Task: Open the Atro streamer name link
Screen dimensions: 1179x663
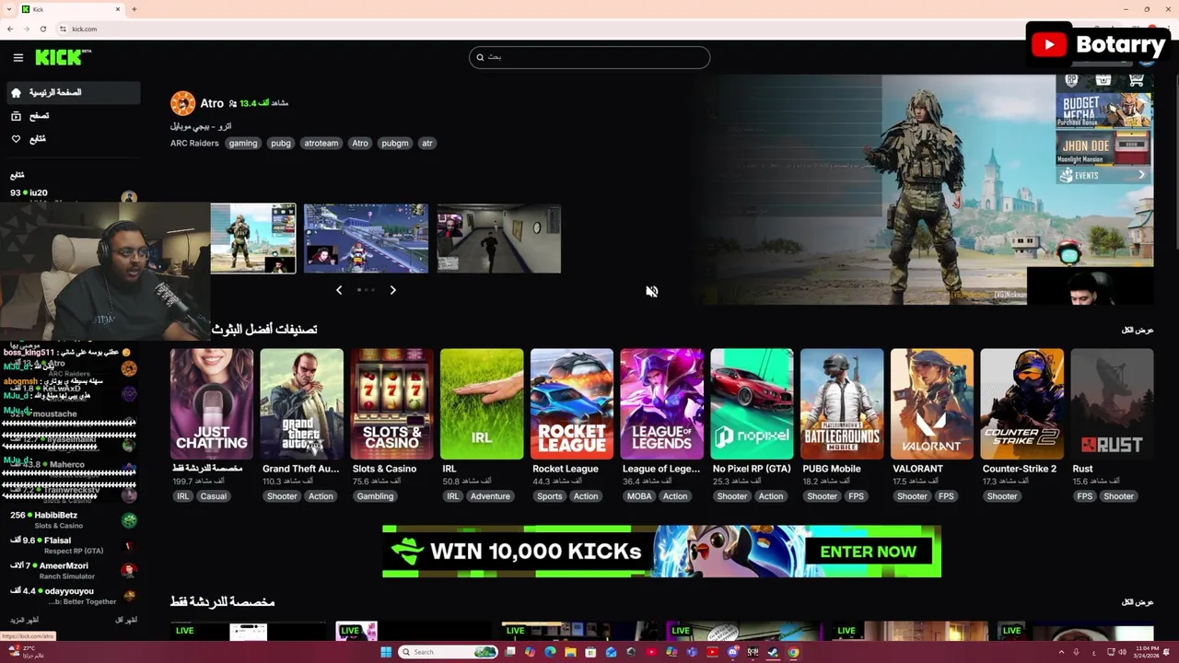Action: tap(212, 103)
